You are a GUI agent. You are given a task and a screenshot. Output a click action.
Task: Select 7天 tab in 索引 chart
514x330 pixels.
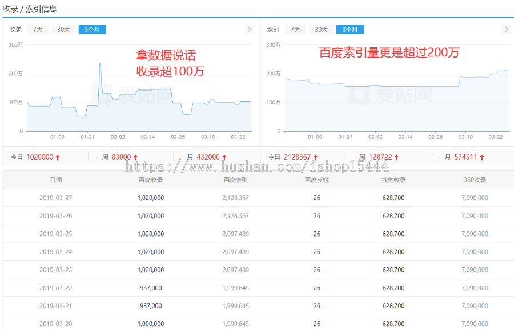pos(295,29)
